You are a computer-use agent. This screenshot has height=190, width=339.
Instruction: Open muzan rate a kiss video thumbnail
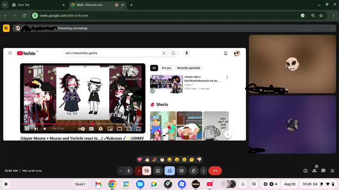[166, 84]
